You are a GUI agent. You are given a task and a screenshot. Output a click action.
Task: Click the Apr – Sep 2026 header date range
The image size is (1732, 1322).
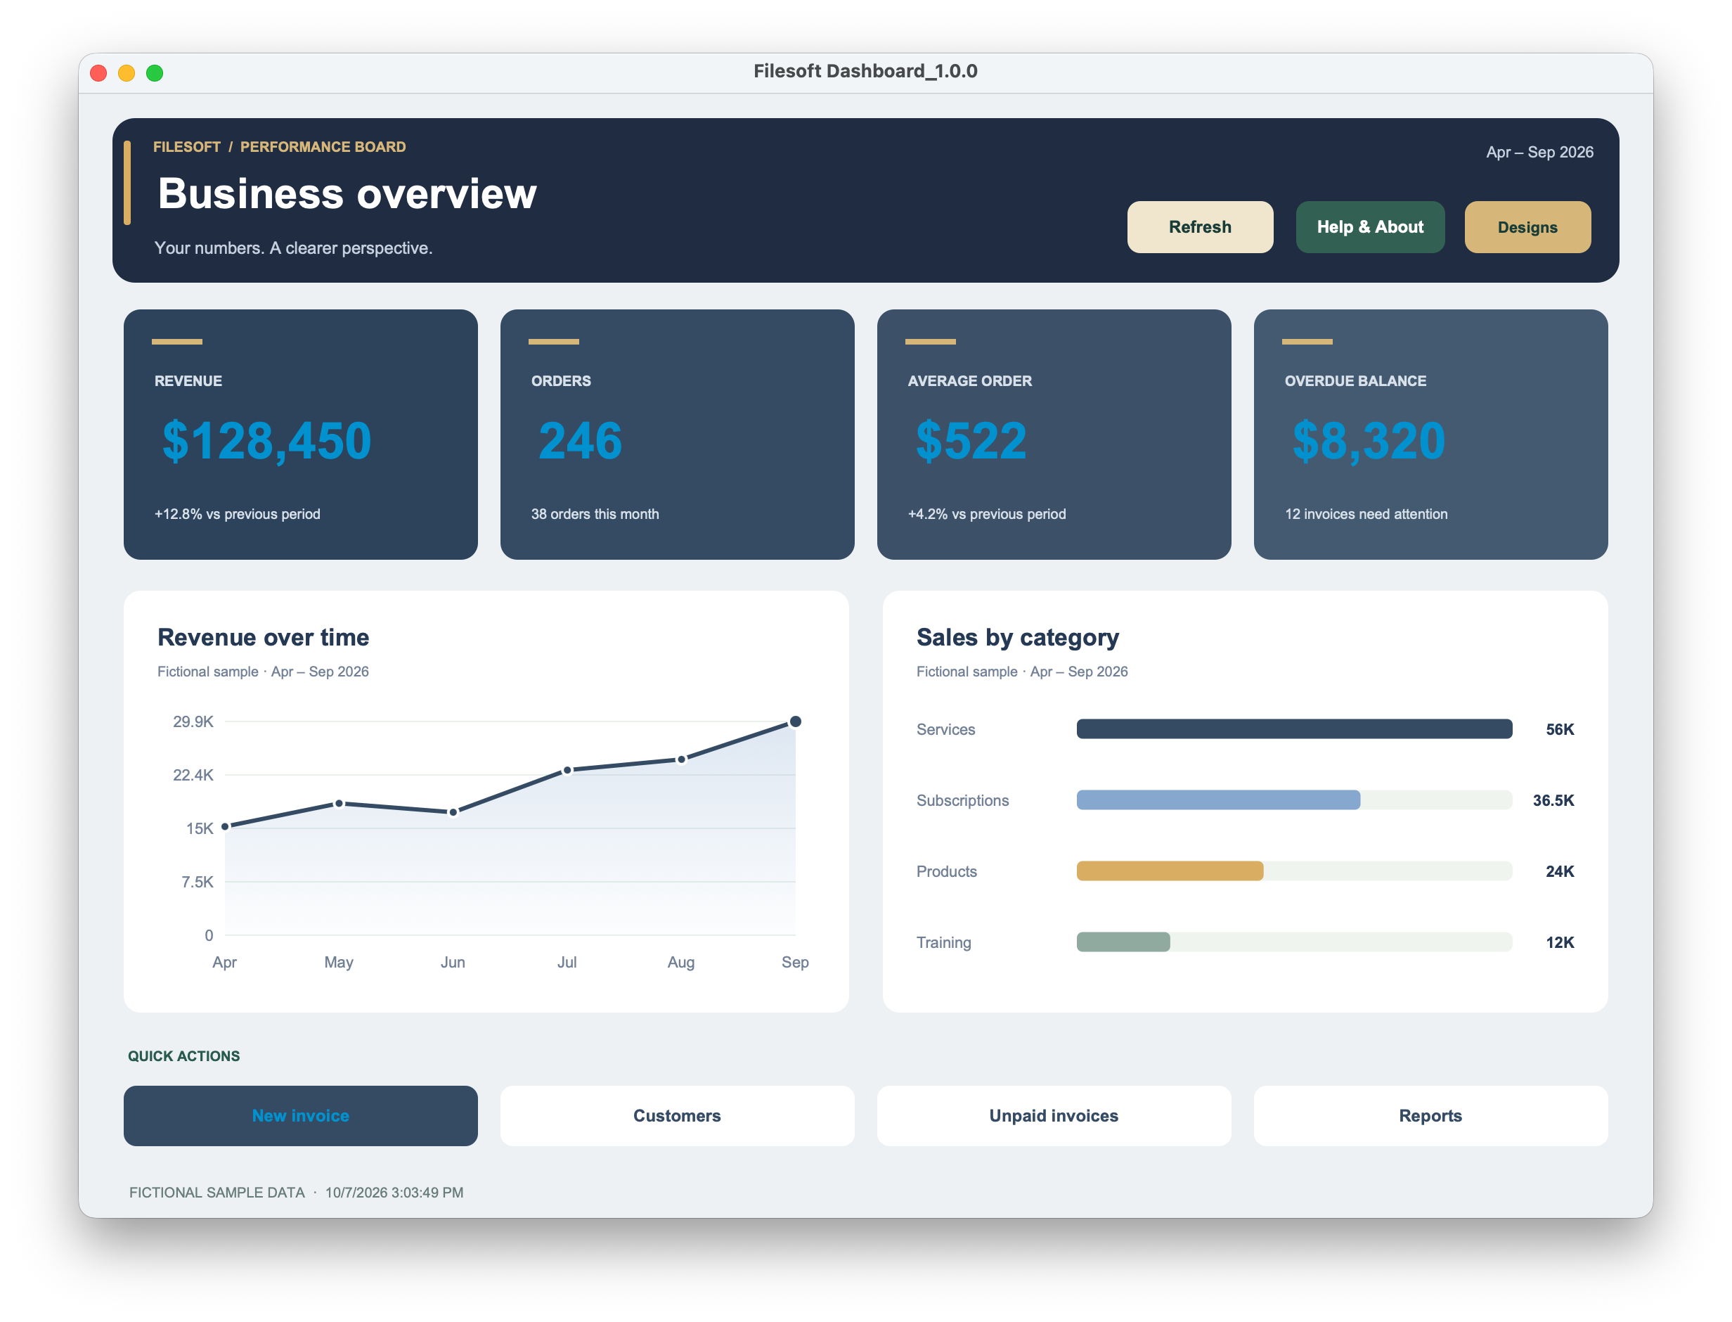(x=1539, y=152)
